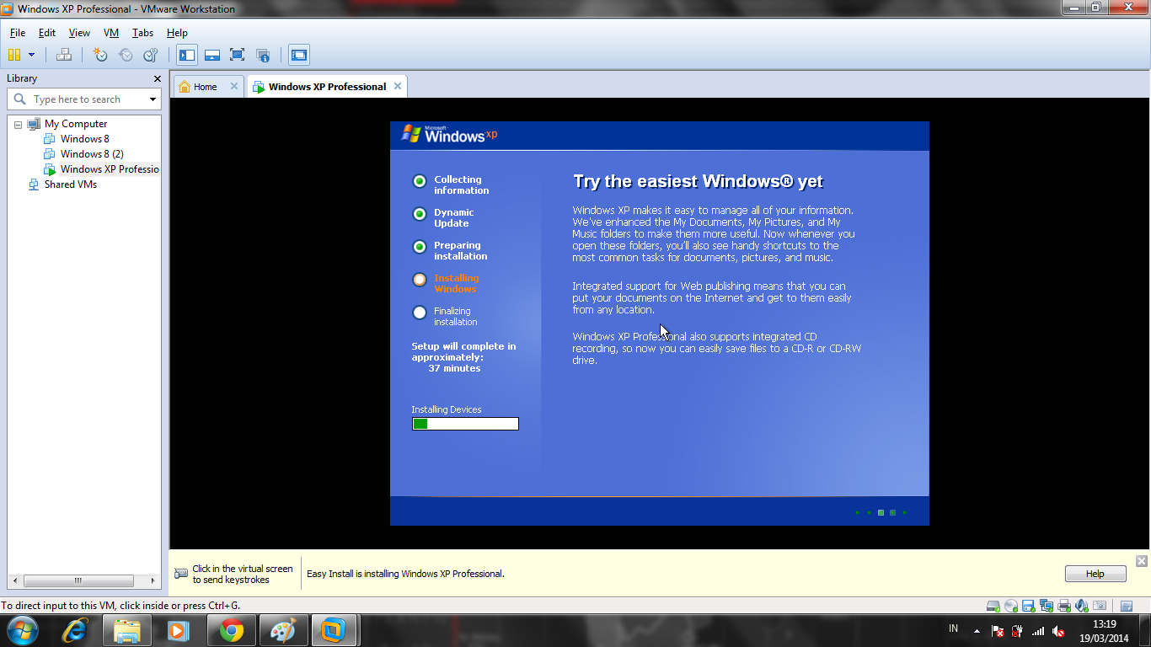
Task: Click the Installing Devices progress bar
Action: point(465,424)
